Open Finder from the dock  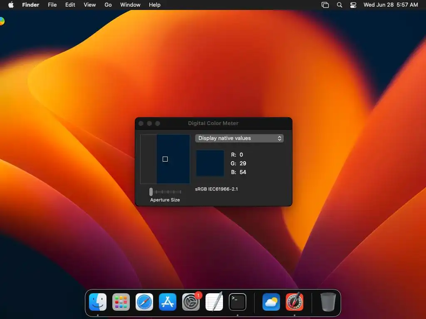coord(98,302)
